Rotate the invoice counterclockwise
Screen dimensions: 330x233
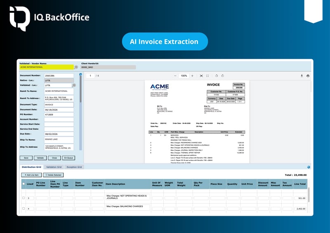click(216, 76)
